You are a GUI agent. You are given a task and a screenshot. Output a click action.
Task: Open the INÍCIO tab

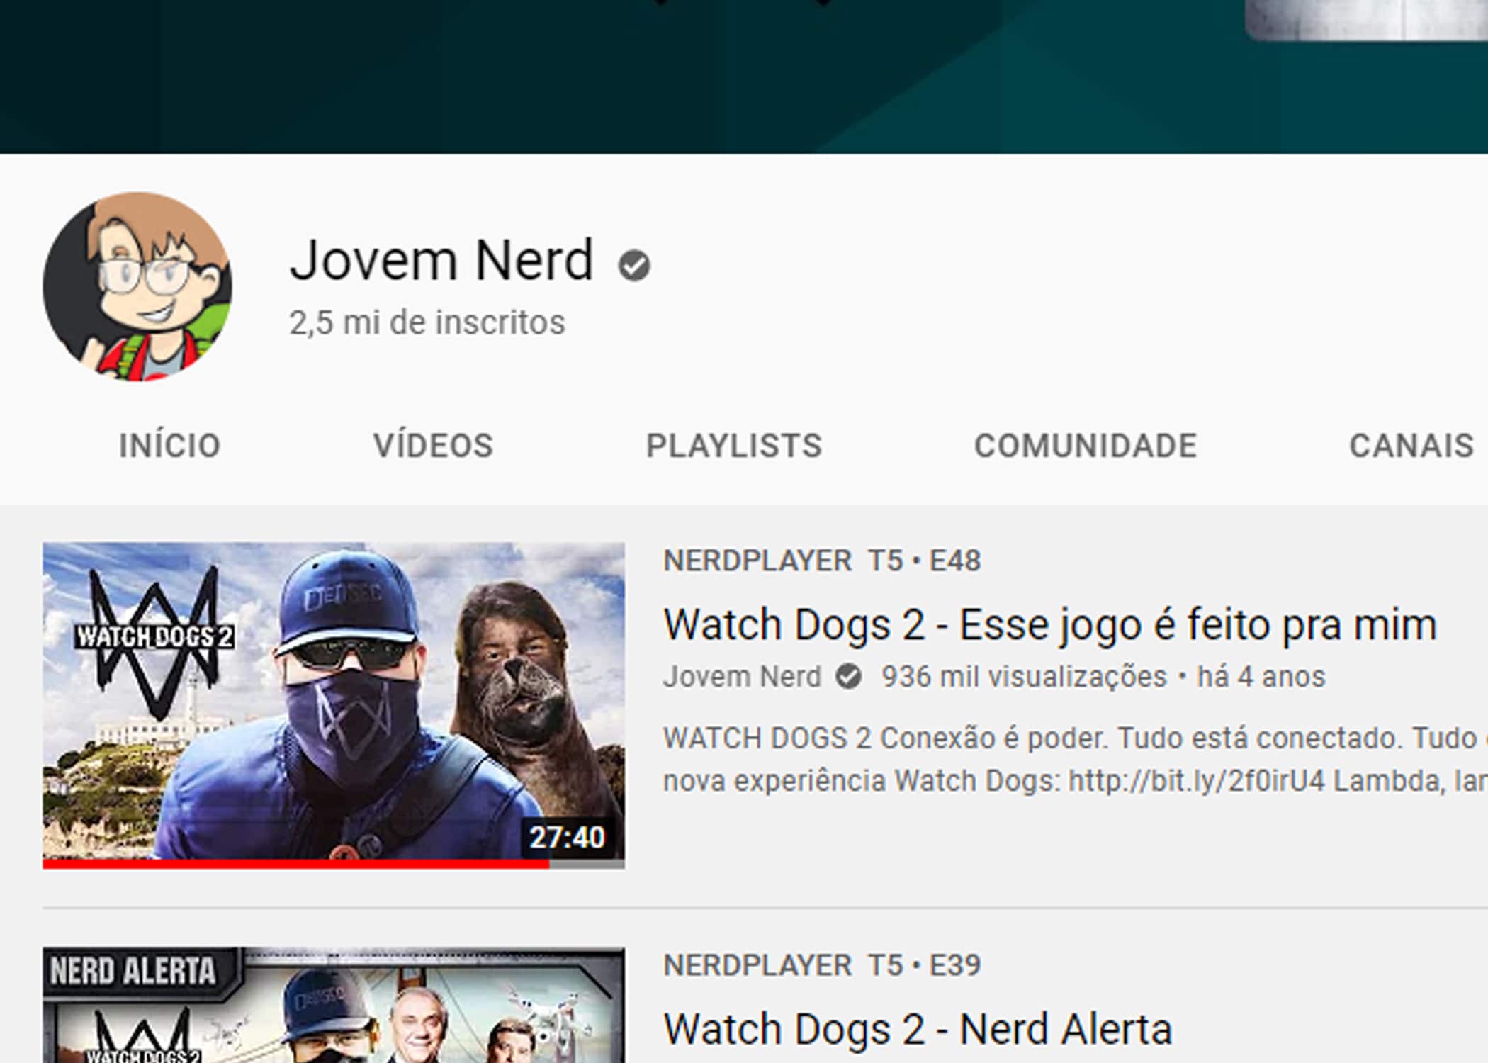coord(169,446)
